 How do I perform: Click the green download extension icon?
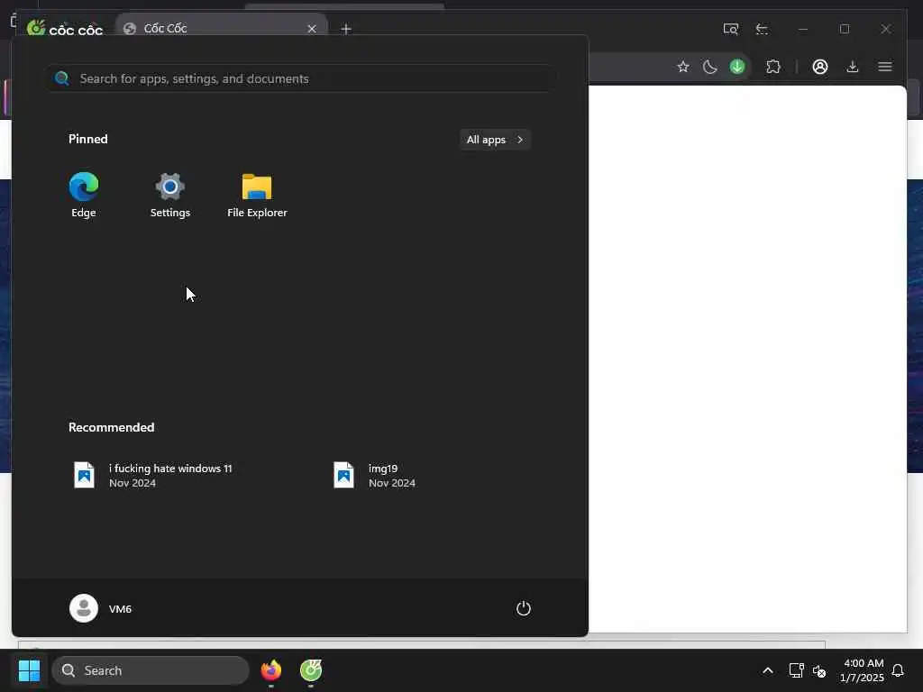click(737, 67)
